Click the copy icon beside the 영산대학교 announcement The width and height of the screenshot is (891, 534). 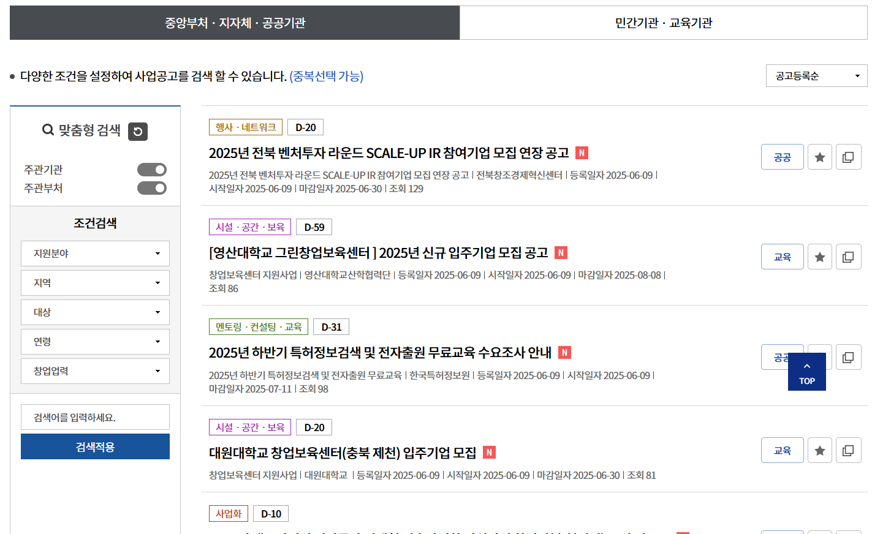[x=848, y=257]
